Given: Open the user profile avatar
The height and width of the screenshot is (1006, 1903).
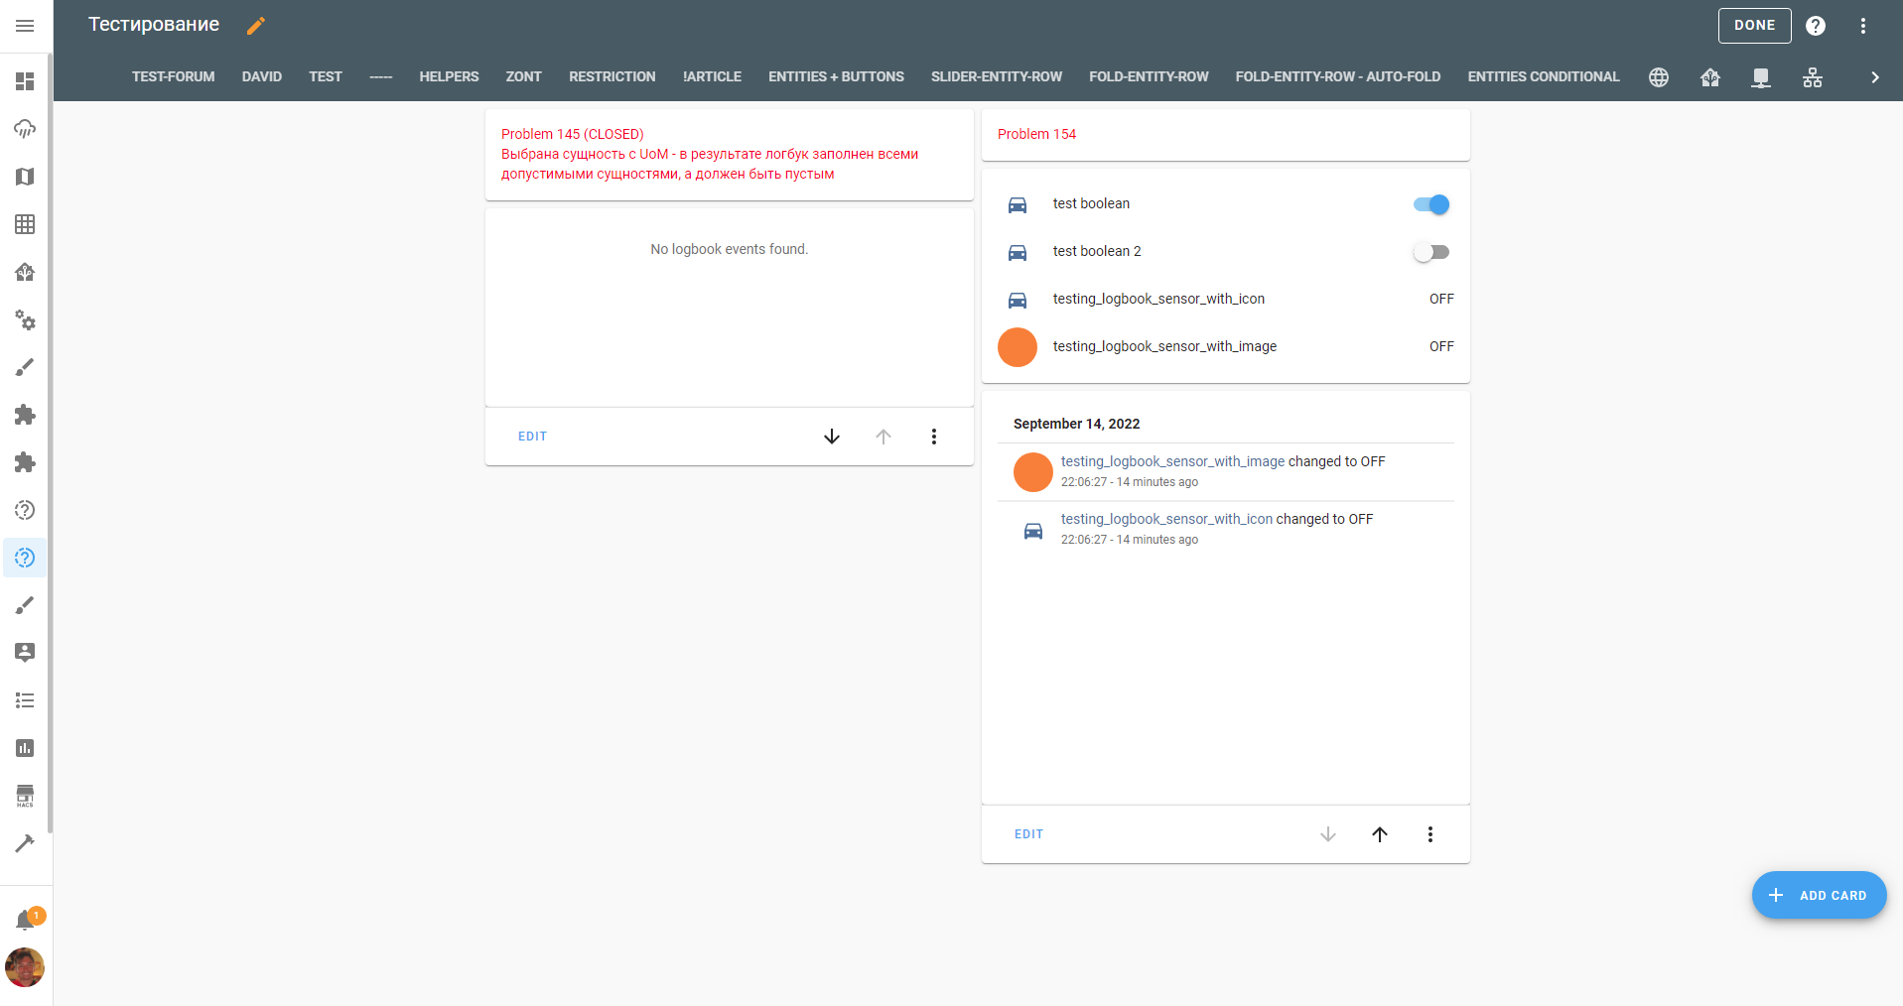Looking at the screenshot, I should (x=25, y=967).
